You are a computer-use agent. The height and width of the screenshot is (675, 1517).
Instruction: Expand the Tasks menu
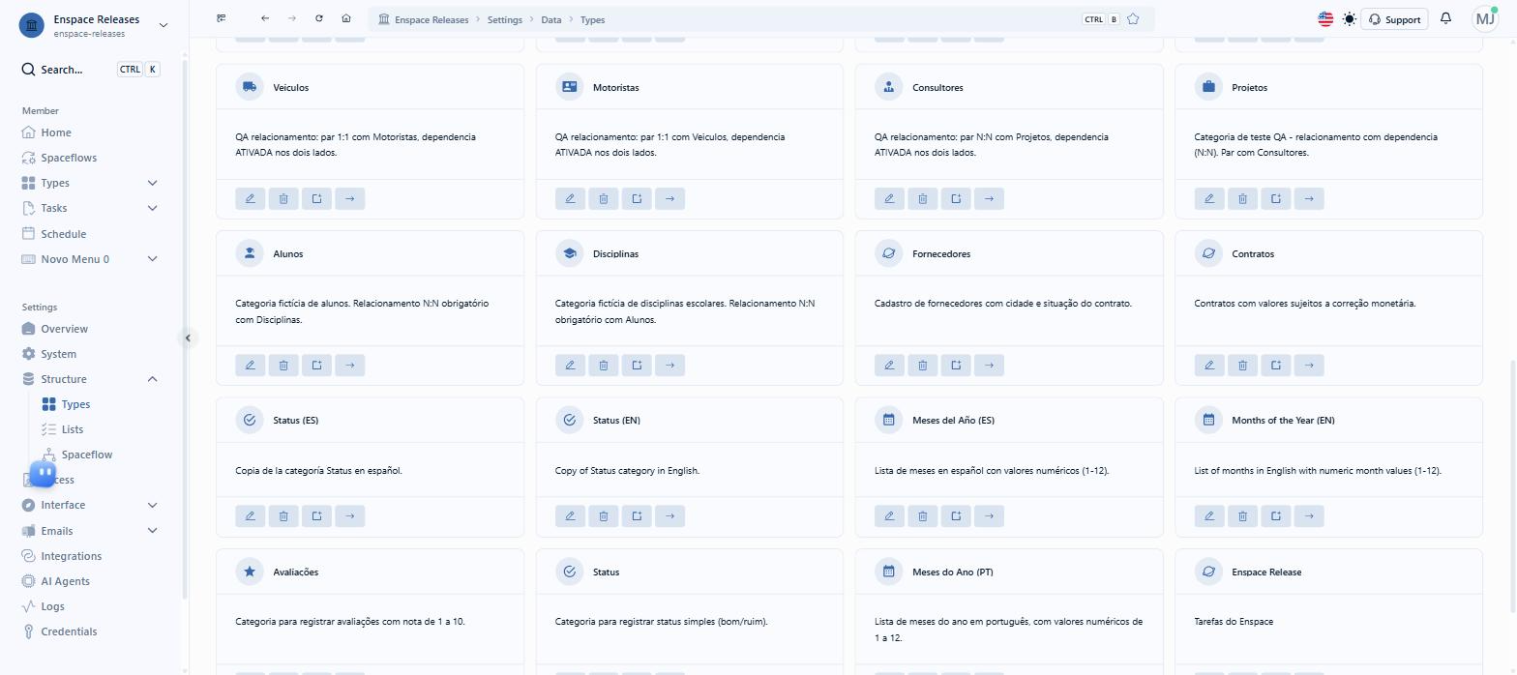coord(152,208)
